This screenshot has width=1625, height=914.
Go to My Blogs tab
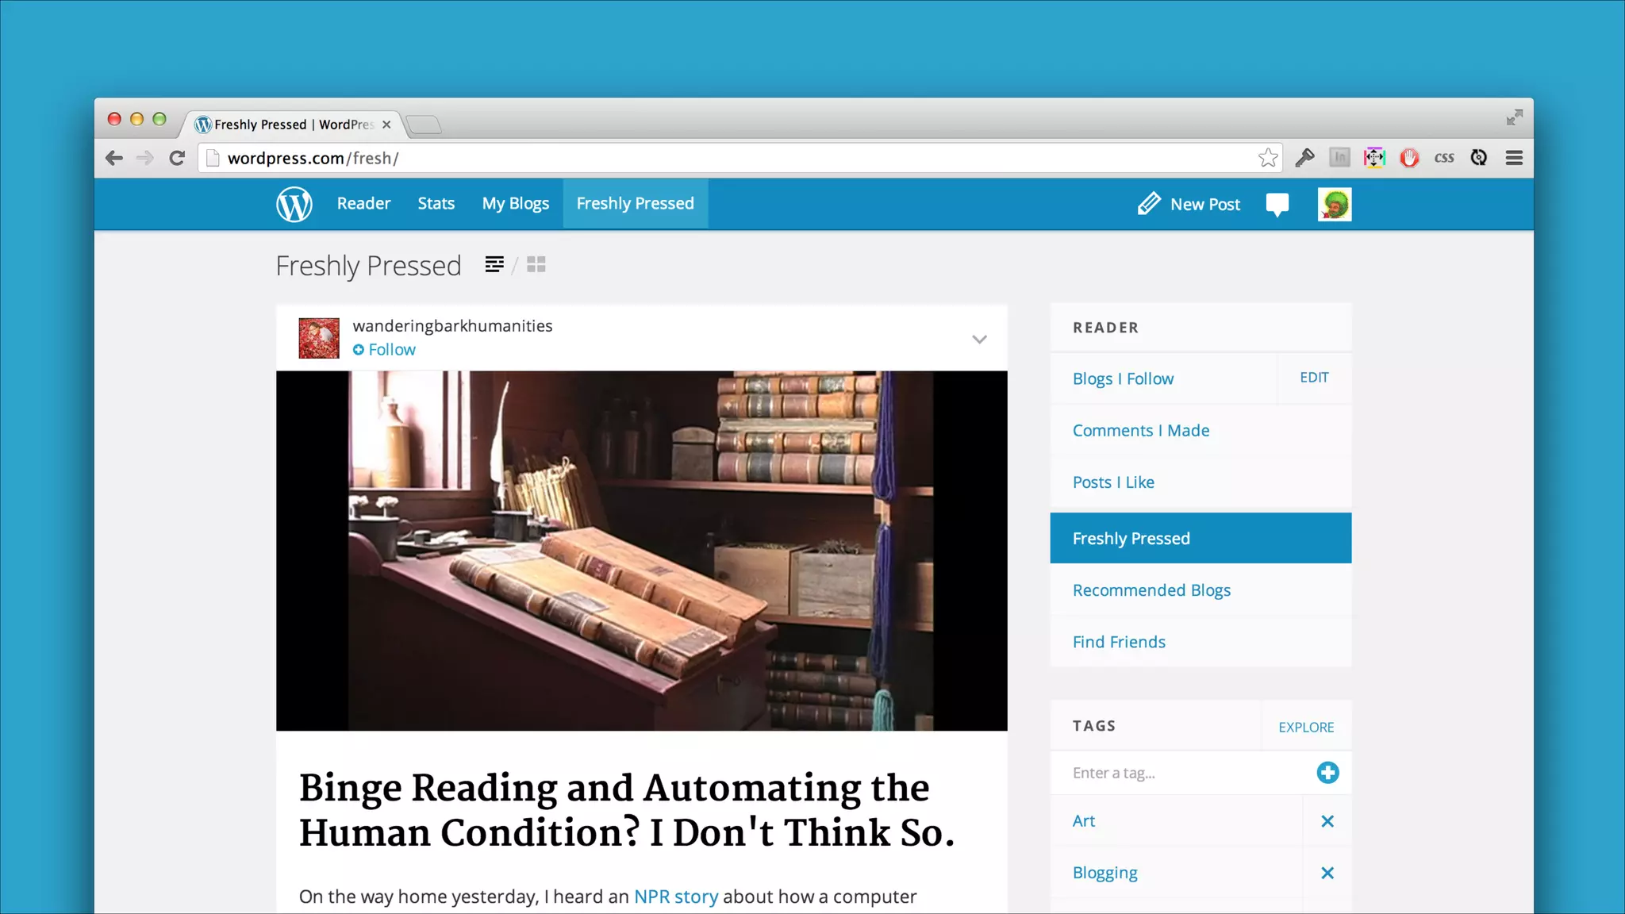tap(515, 204)
